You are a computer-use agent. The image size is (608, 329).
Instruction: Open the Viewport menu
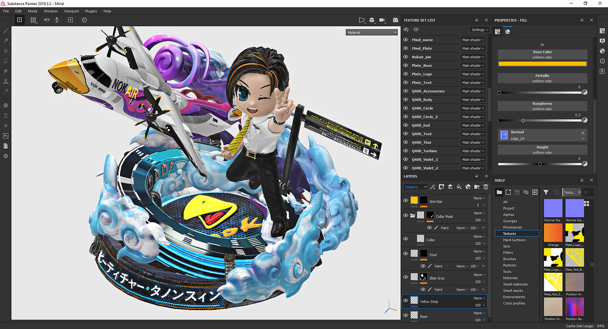tap(71, 11)
